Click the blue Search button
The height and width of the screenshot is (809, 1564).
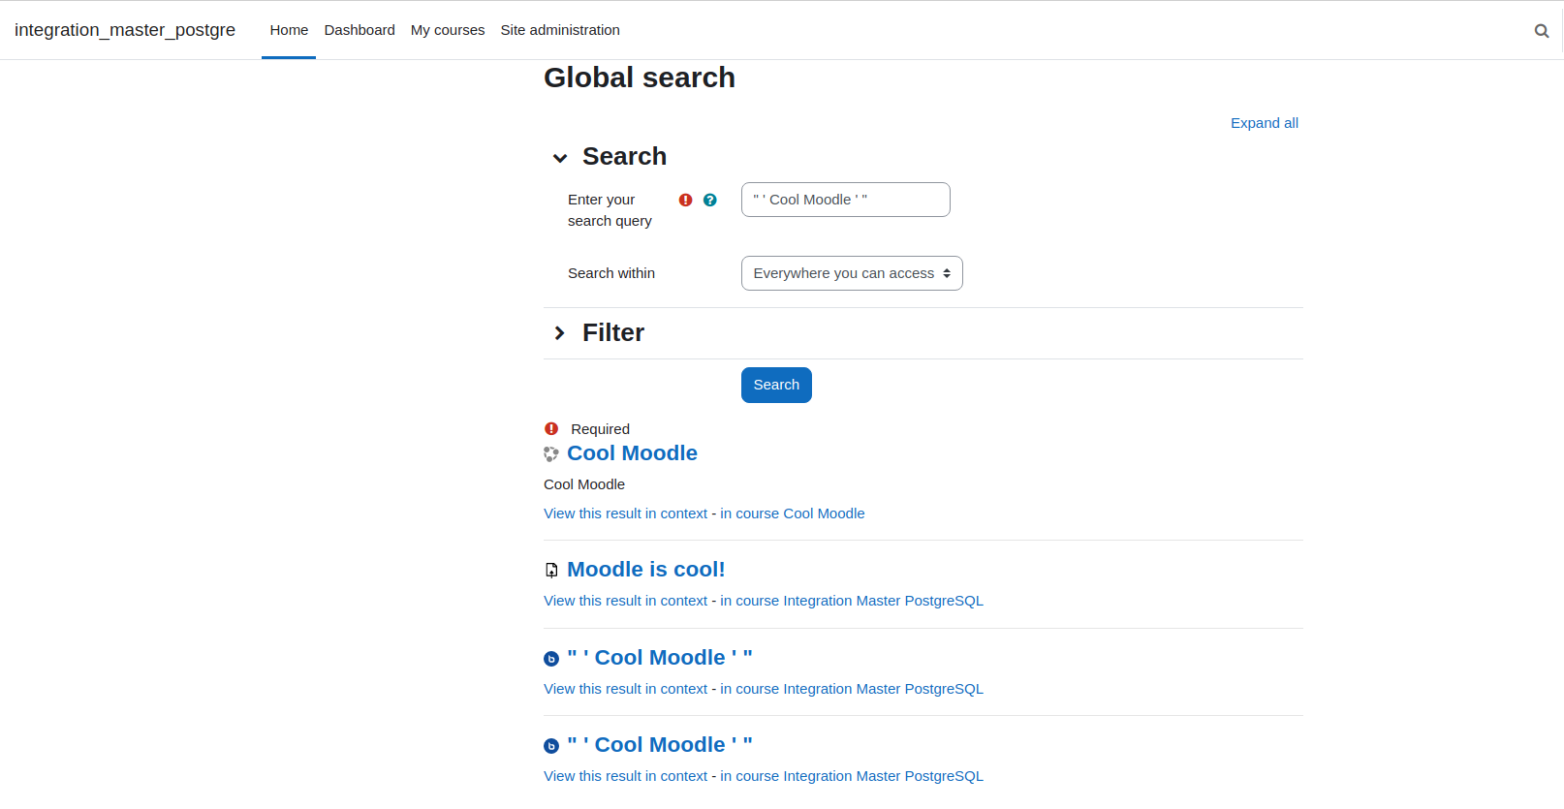coord(776,385)
